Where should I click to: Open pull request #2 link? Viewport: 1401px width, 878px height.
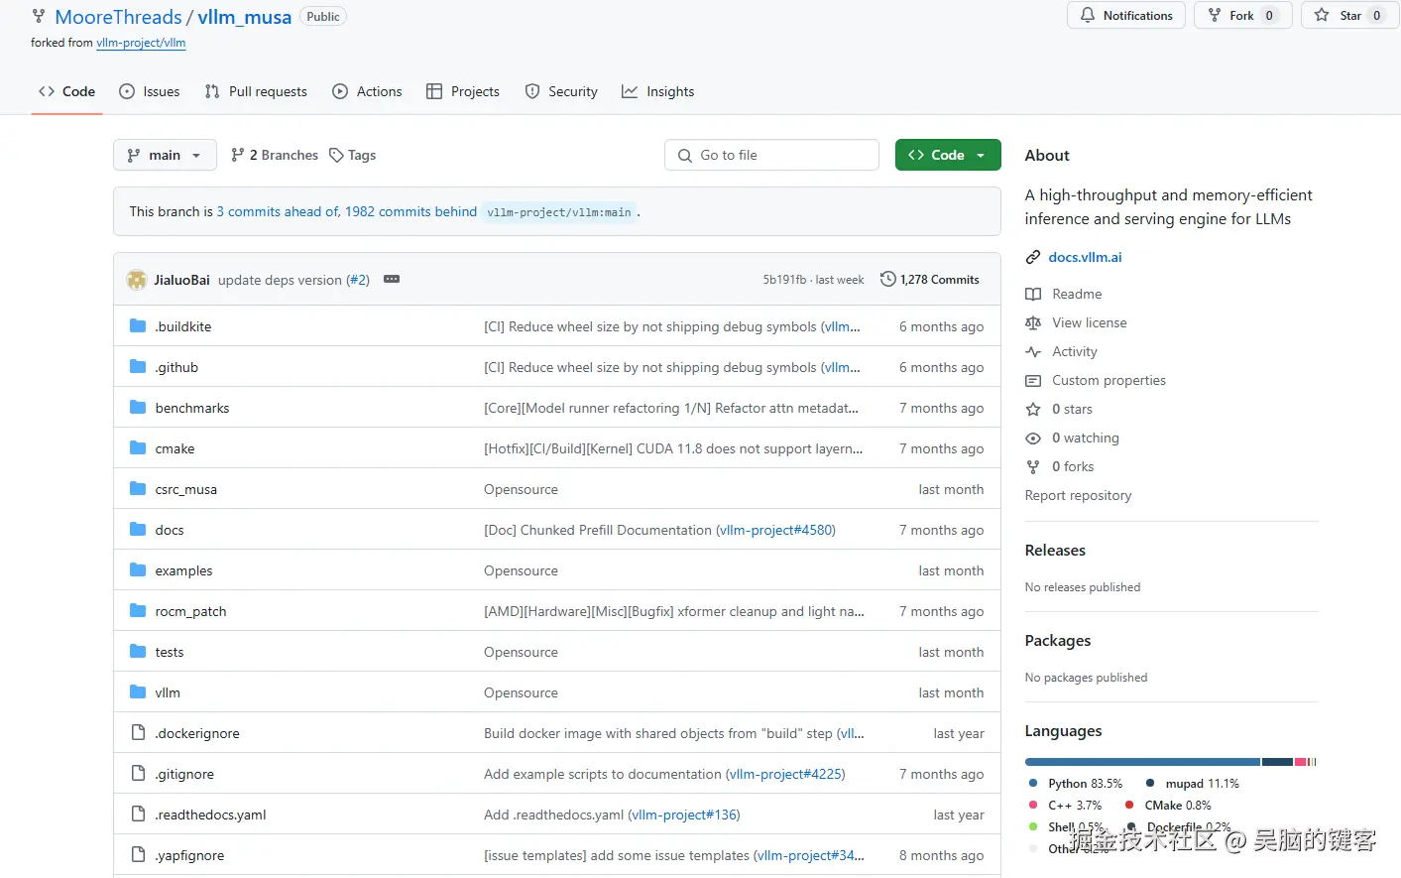click(358, 280)
